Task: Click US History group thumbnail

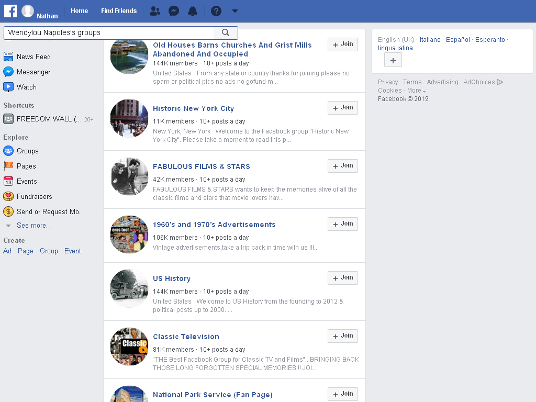Action: coord(129,288)
